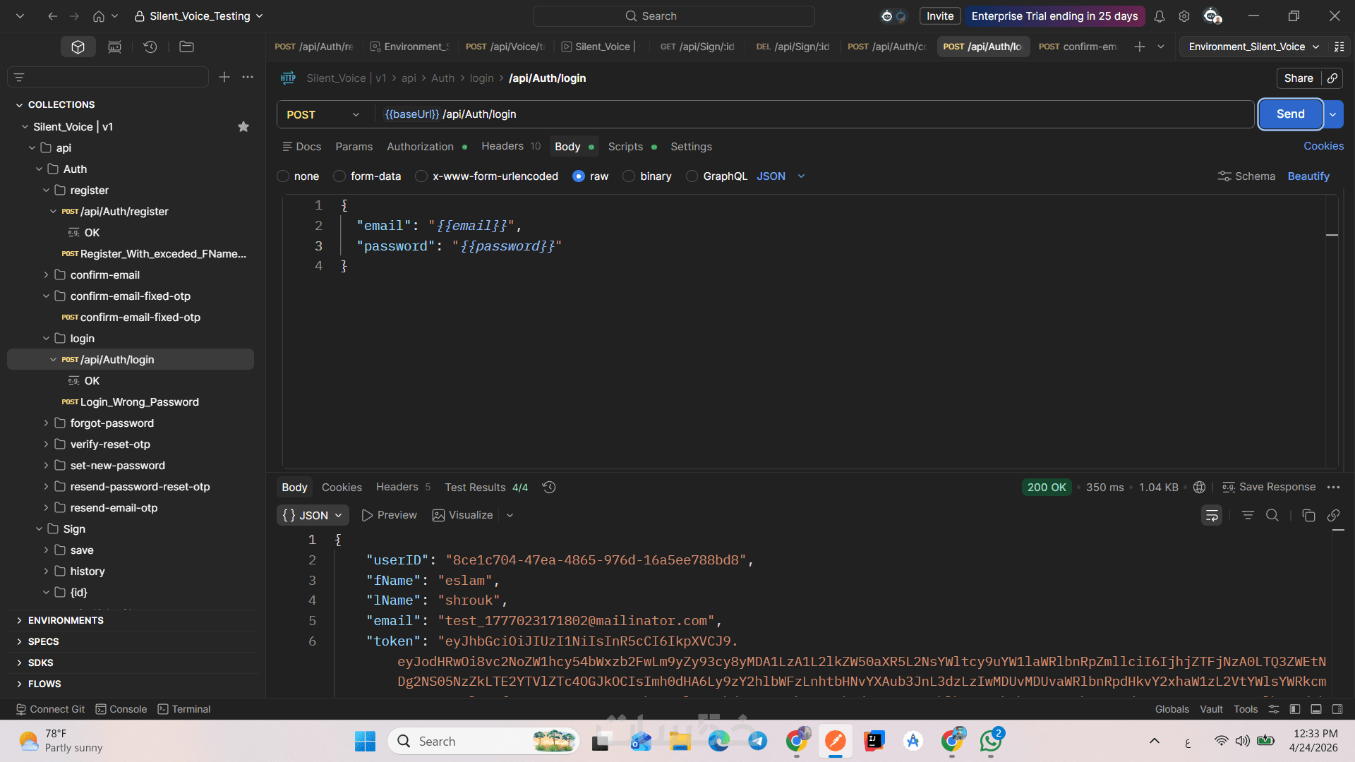Switch to the Scripts tab
The image size is (1355, 762).
(625, 147)
